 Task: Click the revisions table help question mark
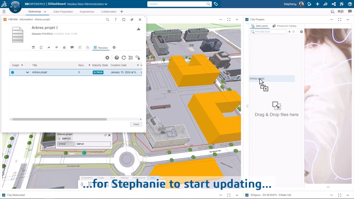[117, 58]
